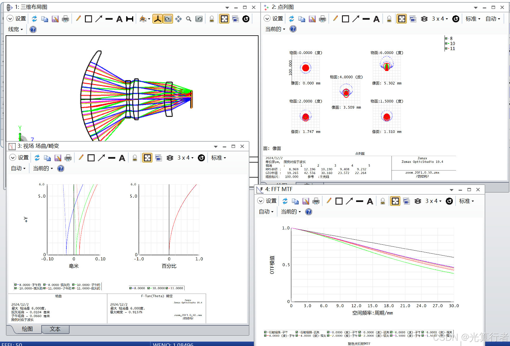Viewport: 510px width, 346px height.
Task: Click the circular reset icon in FFT MTF toolbar
Action: click(x=449, y=201)
